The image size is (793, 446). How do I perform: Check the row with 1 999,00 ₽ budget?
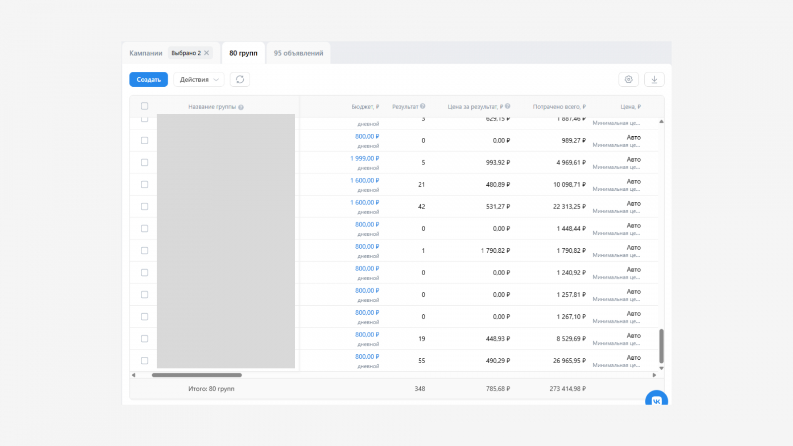(x=144, y=163)
